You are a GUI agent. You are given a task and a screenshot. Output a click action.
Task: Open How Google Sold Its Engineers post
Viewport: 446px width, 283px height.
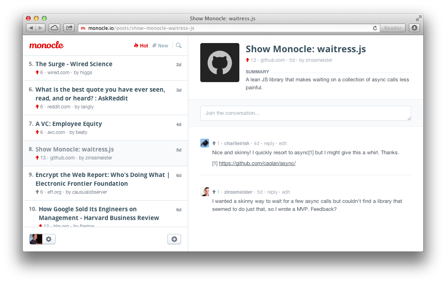99,213
